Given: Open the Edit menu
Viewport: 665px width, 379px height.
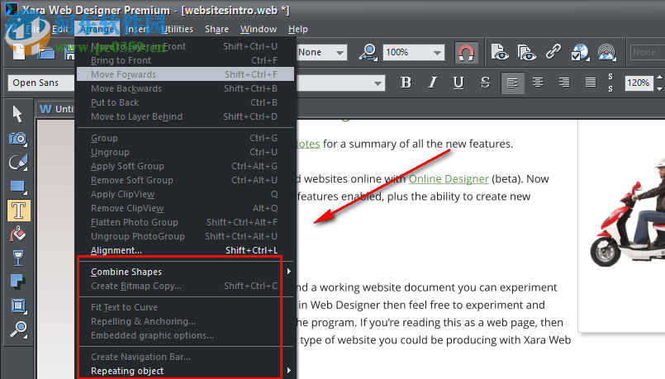Looking at the screenshot, I should coord(59,29).
